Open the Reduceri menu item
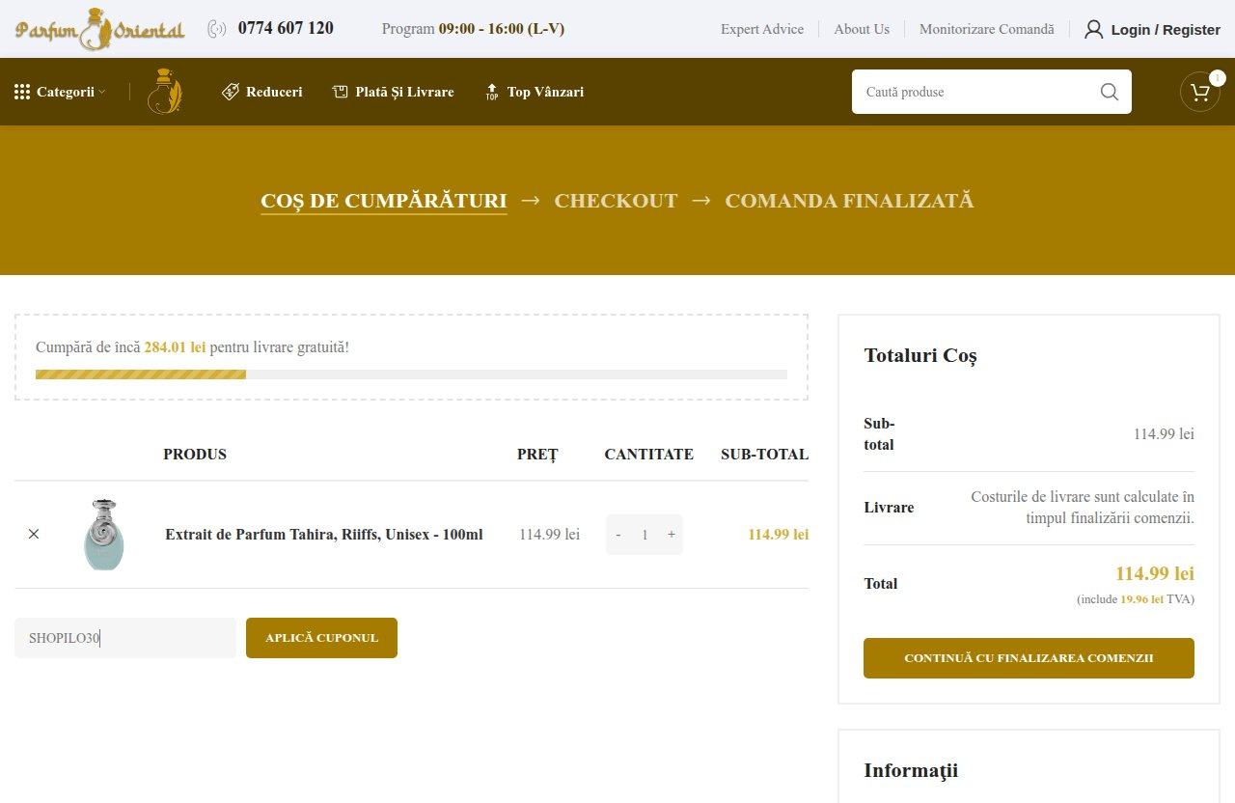 pyautogui.click(x=274, y=92)
